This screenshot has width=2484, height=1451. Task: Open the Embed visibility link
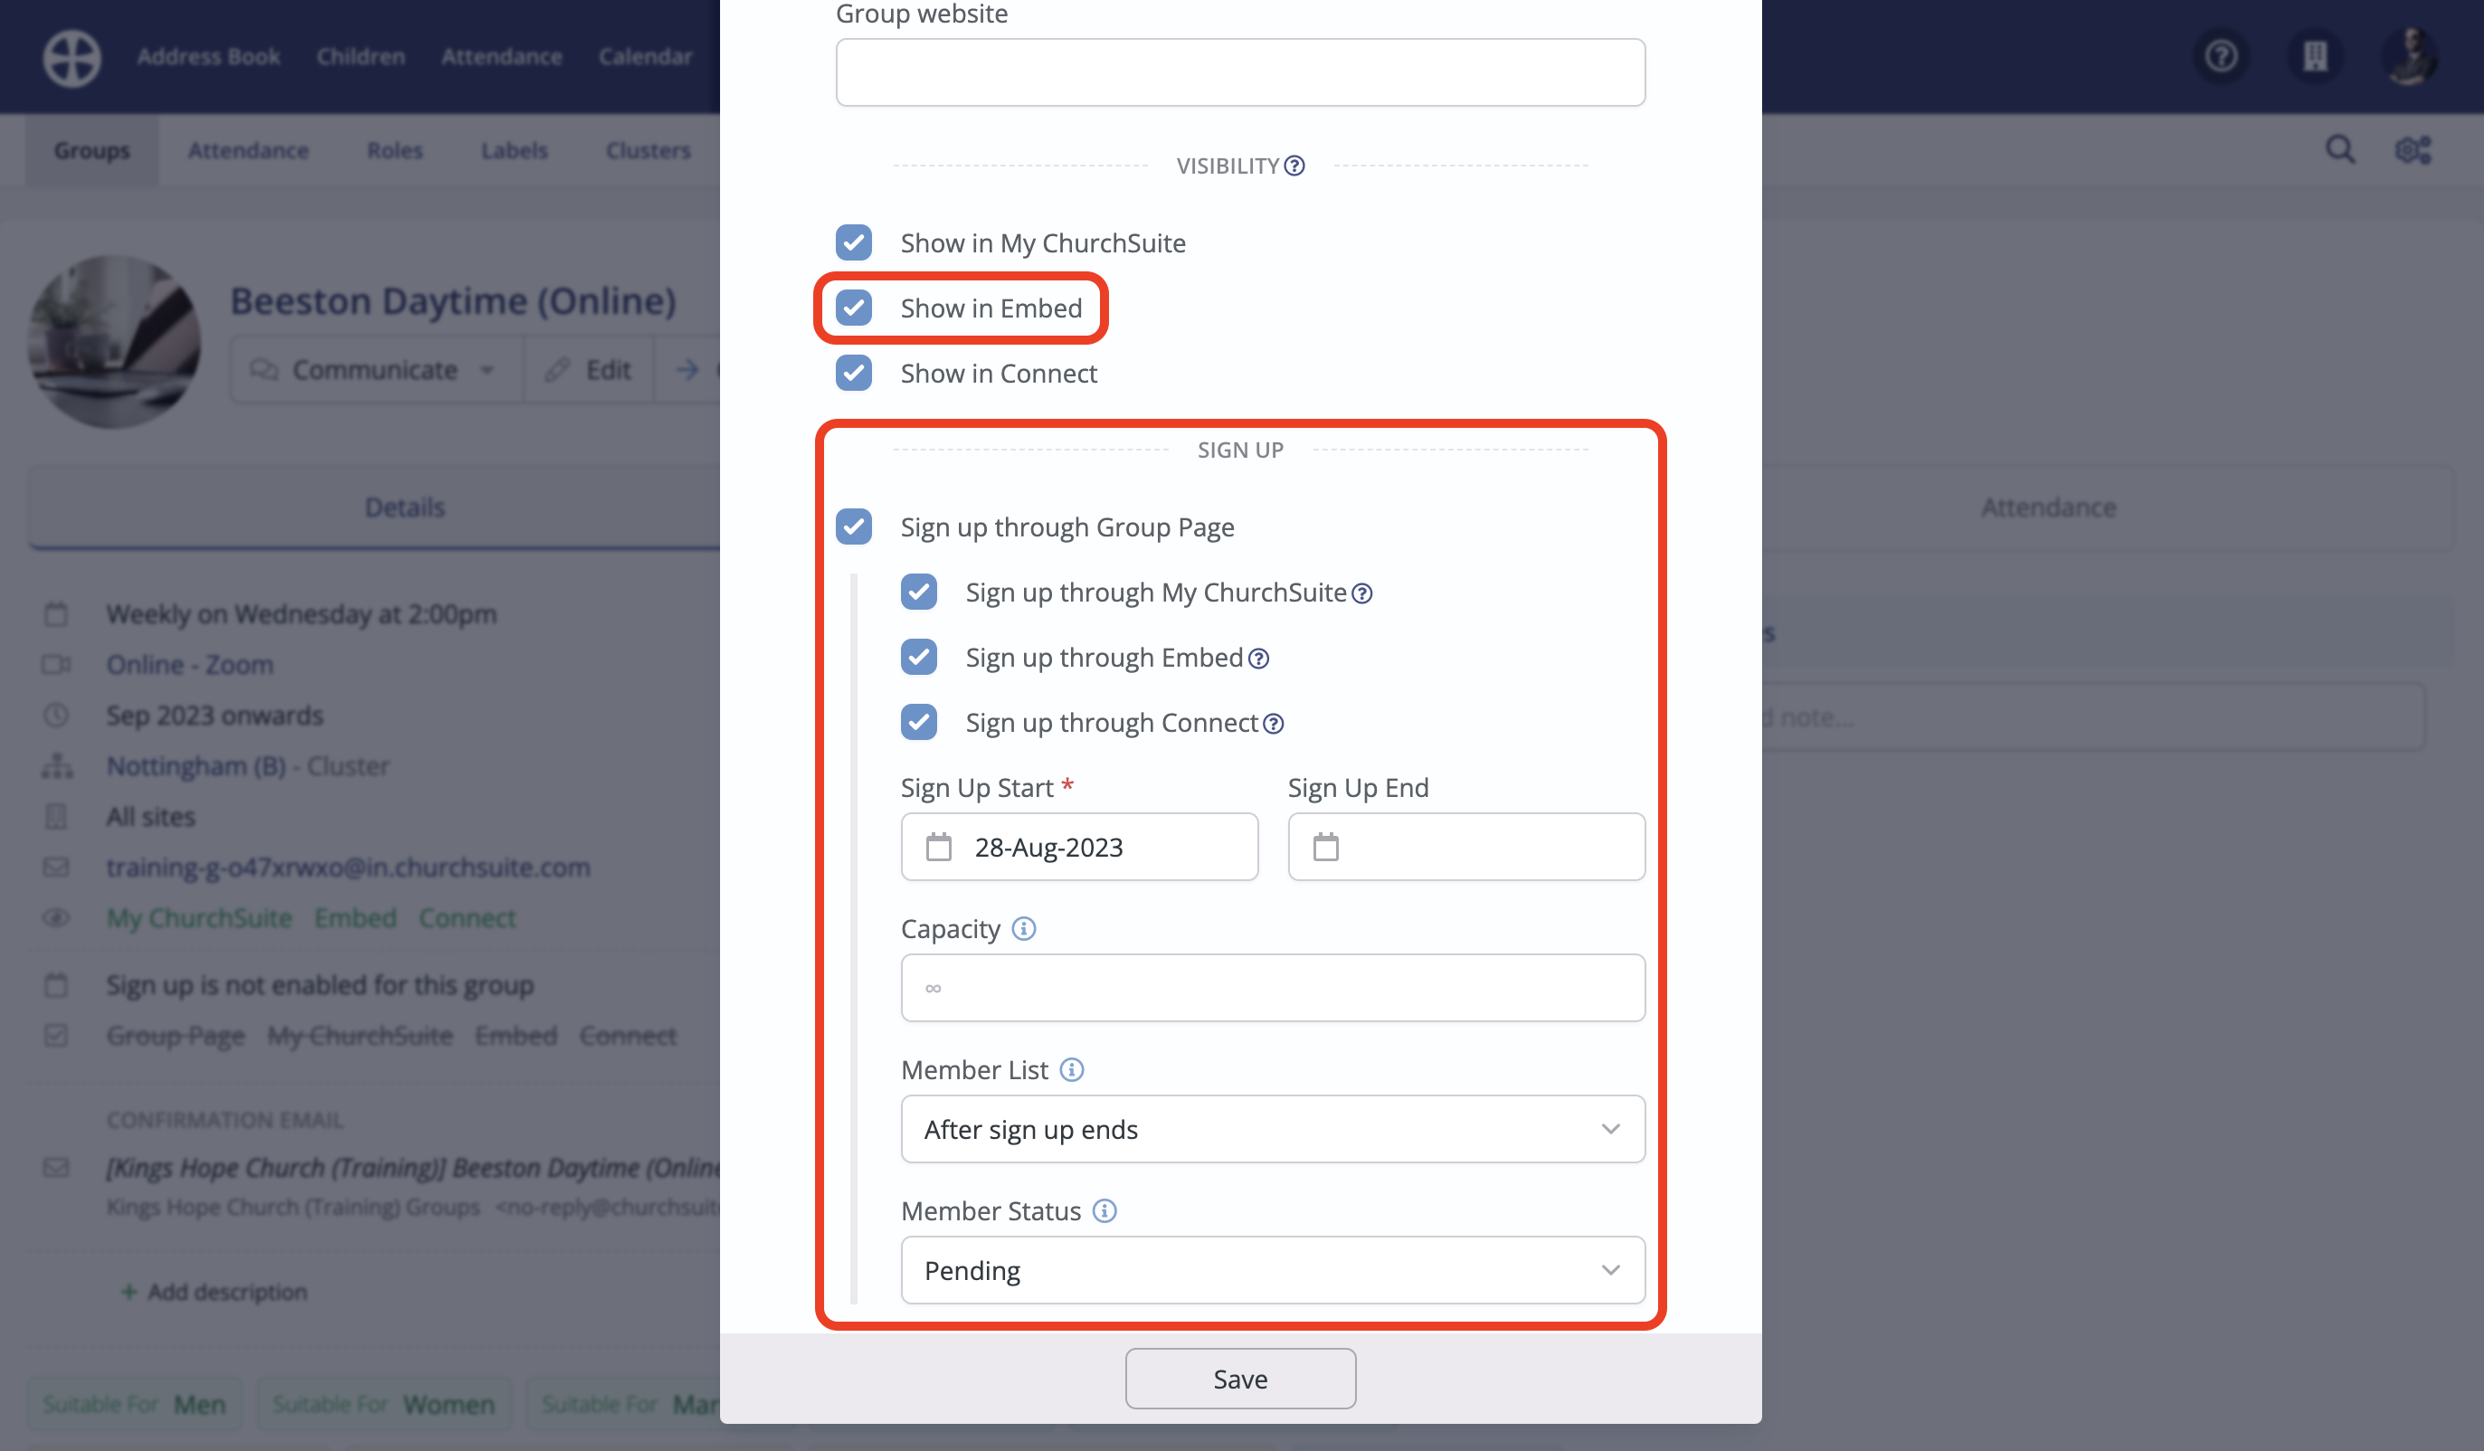(355, 917)
